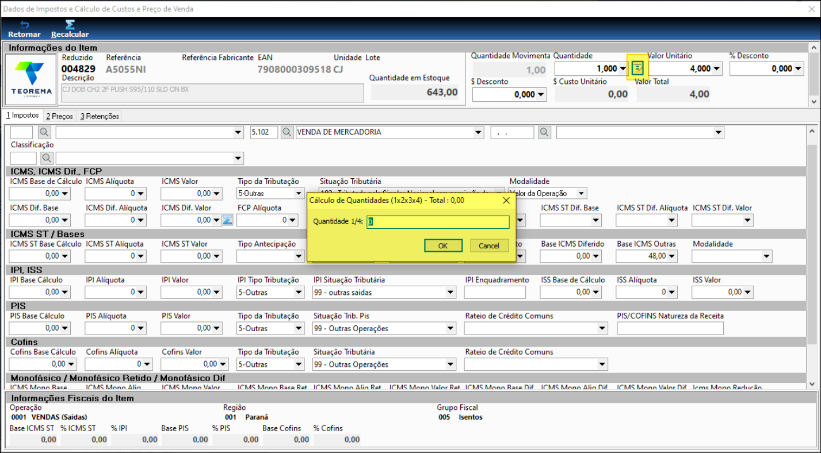Switch to the 1 Impostos tab
This screenshot has height=453, width=821.
click(23, 116)
